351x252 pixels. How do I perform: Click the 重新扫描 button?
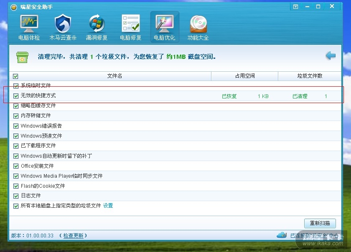point(320,223)
